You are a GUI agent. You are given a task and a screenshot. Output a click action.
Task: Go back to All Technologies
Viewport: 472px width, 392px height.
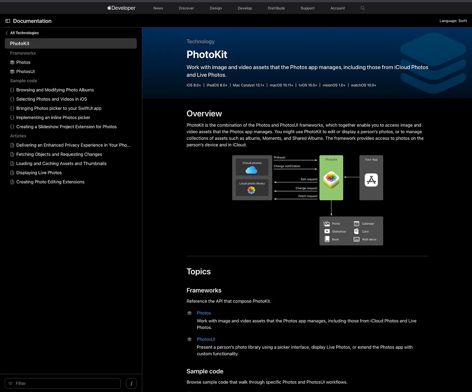click(24, 33)
